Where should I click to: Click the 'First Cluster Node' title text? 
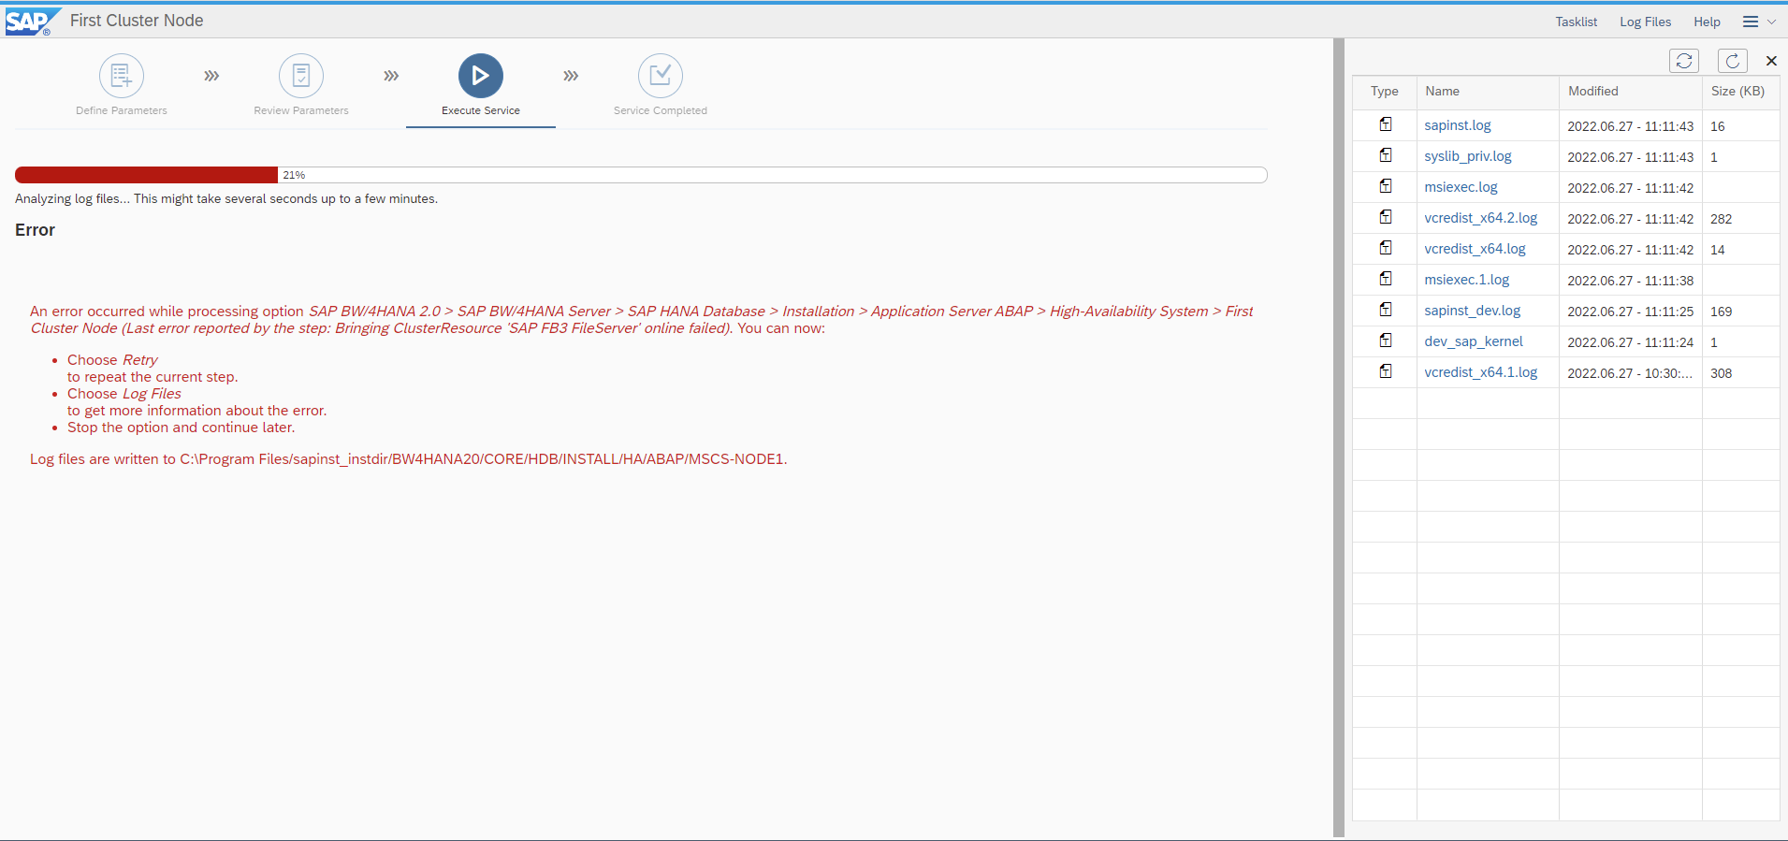click(x=137, y=21)
